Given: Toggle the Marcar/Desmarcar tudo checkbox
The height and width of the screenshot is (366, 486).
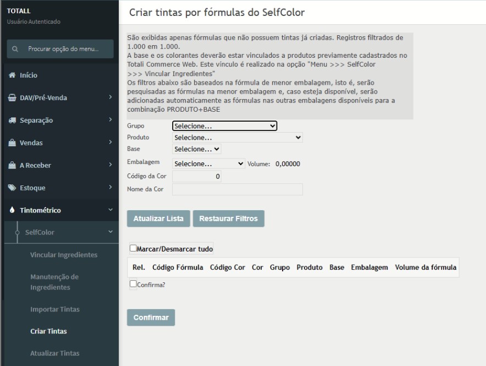Looking at the screenshot, I should click(x=133, y=248).
